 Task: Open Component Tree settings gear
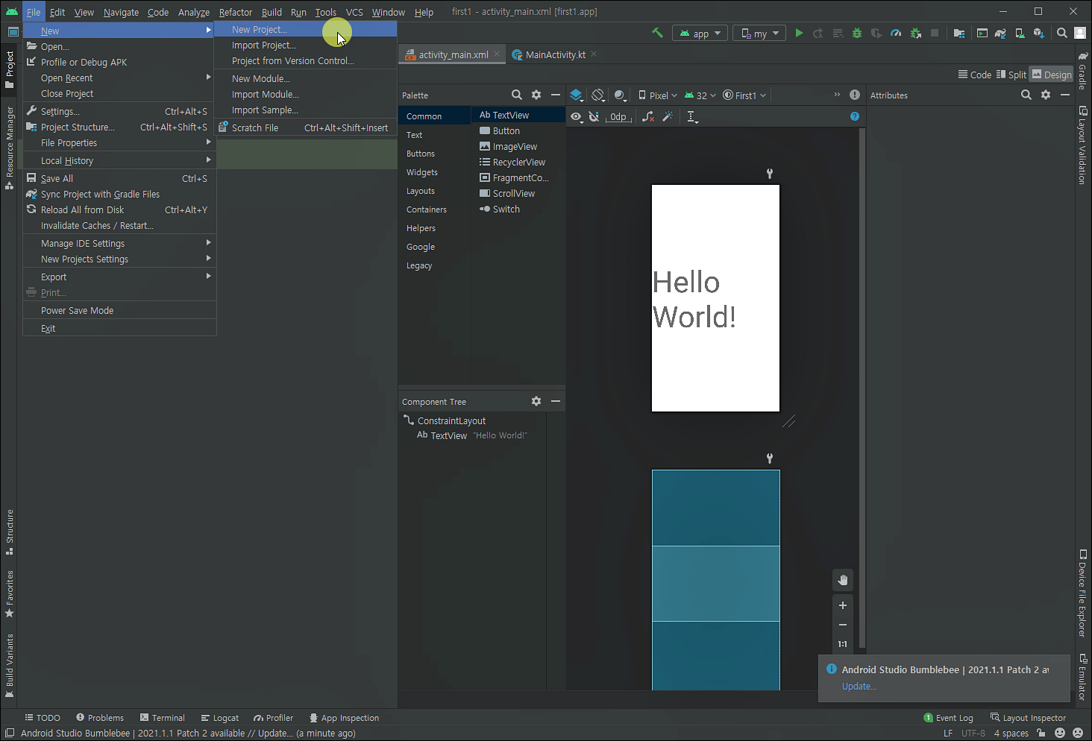[x=536, y=401]
